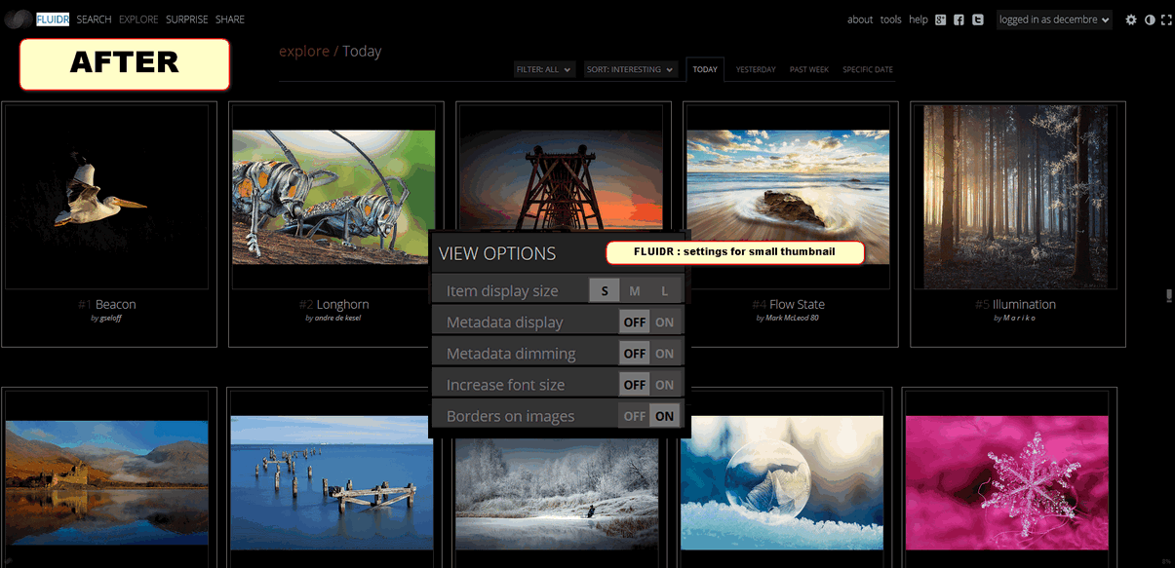
Task: Select the FLUIDR wordmark next to the logo
Action: click(x=53, y=19)
